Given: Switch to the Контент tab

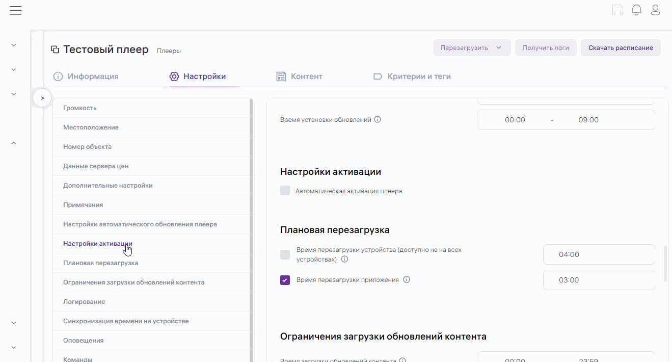Looking at the screenshot, I should coord(300,76).
